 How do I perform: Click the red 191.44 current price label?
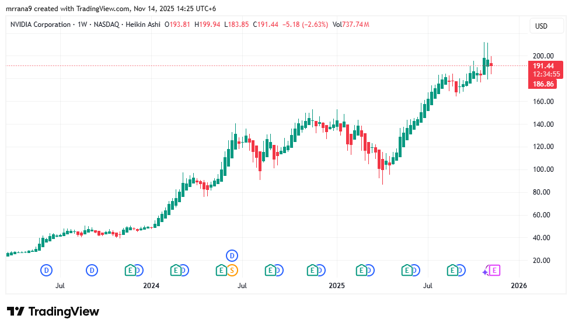click(x=543, y=66)
